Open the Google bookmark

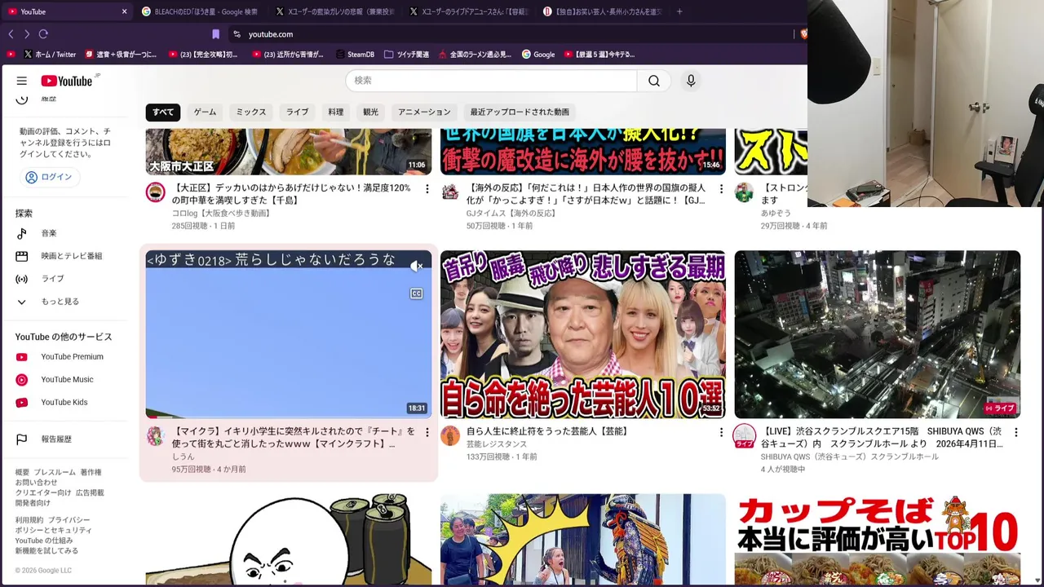[538, 55]
